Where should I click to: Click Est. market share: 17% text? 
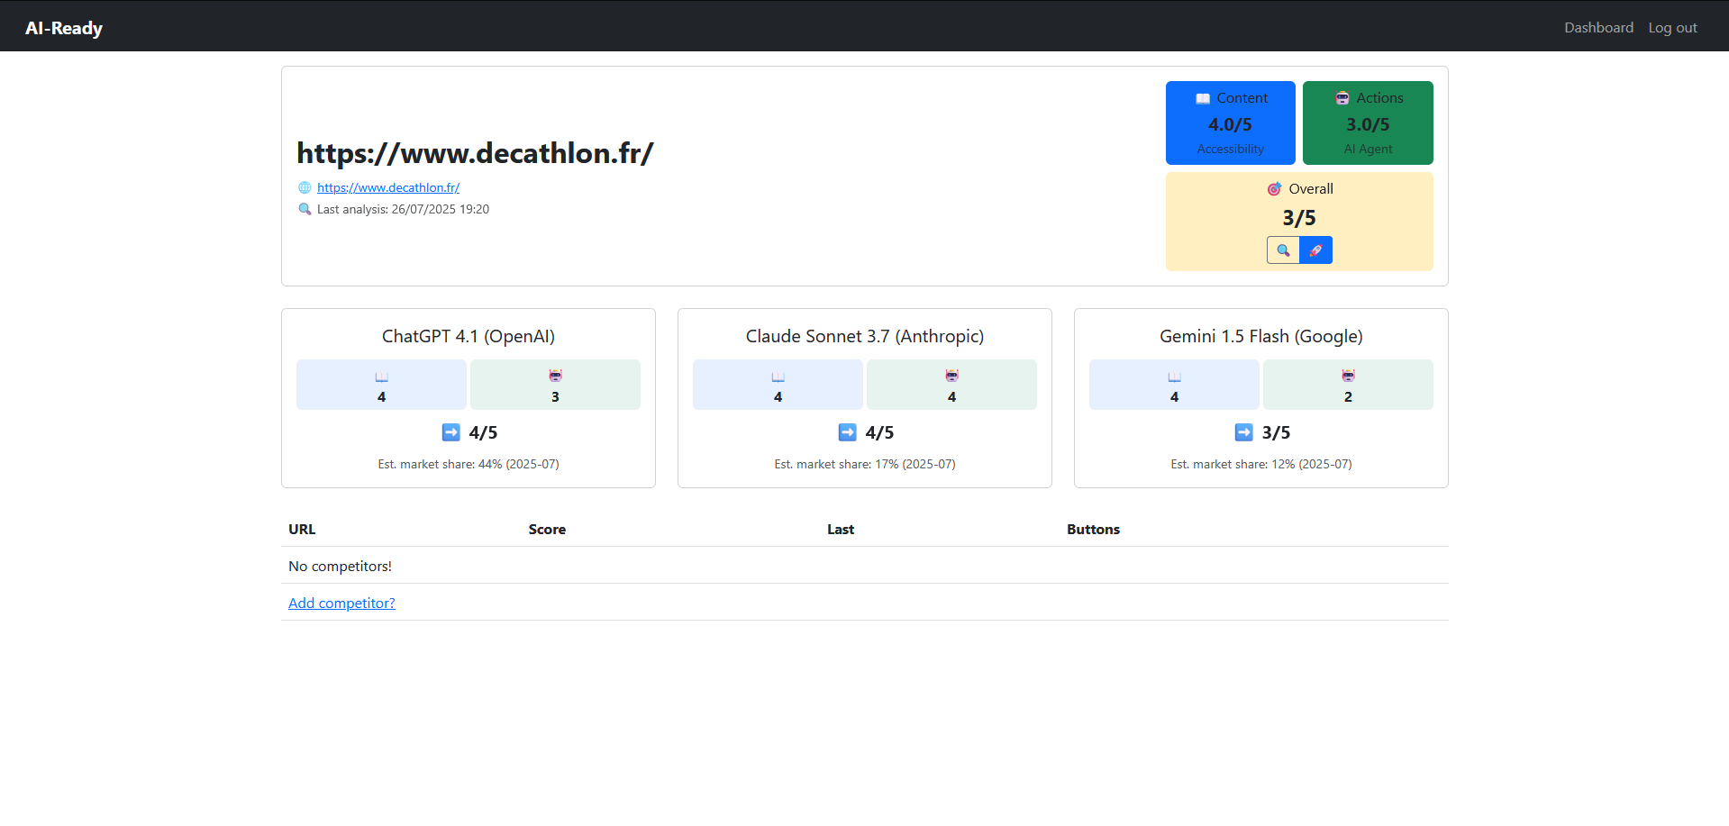(865, 464)
